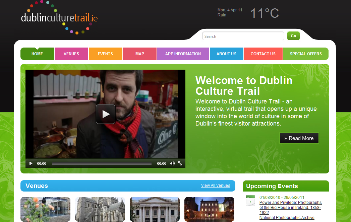This screenshot has width=351, height=222.
Task: Go to the Events tab
Action: click(106, 54)
